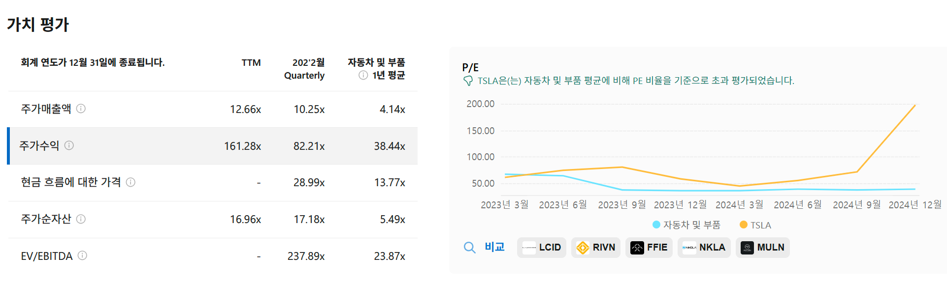This screenshot has width=947, height=282.
Task: Click the 2024년 12월 axis label
Action: click(x=915, y=205)
